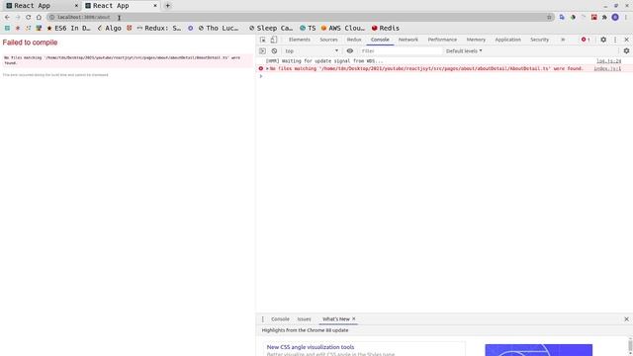633x356 pixels.
Task: Go back in browser history
Action: (x=7, y=17)
